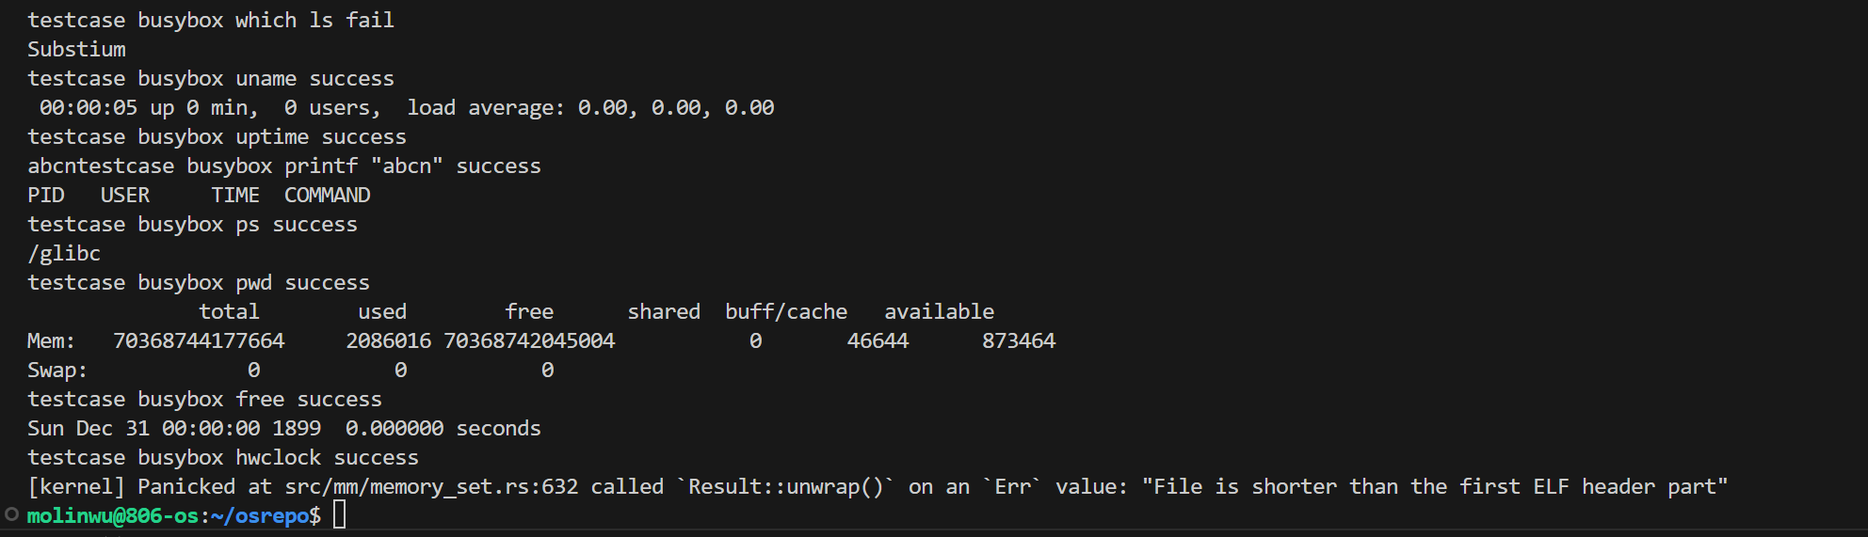Click the "testcase busybox hwclock success" line
The height and width of the screenshot is (537, 1868).
tap(222, 457)
